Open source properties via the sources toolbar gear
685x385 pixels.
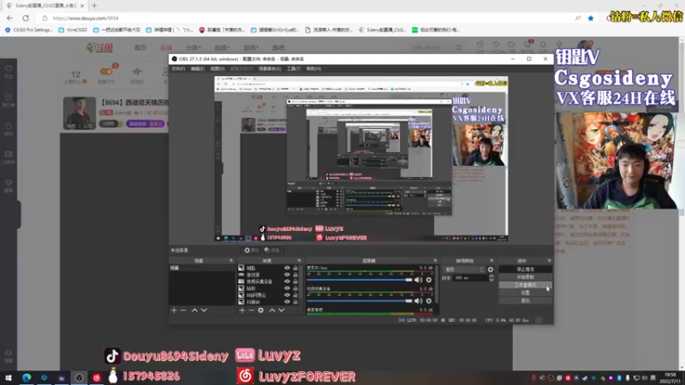tap(261, 311)
